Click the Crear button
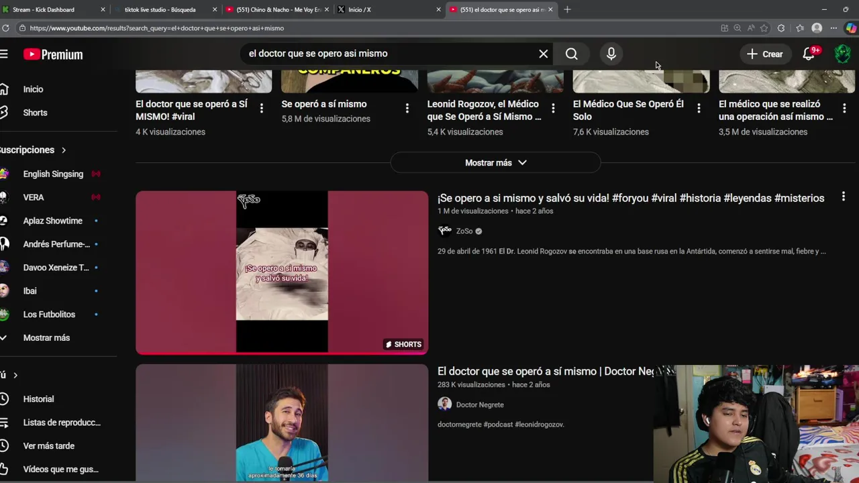 (764, 54)
